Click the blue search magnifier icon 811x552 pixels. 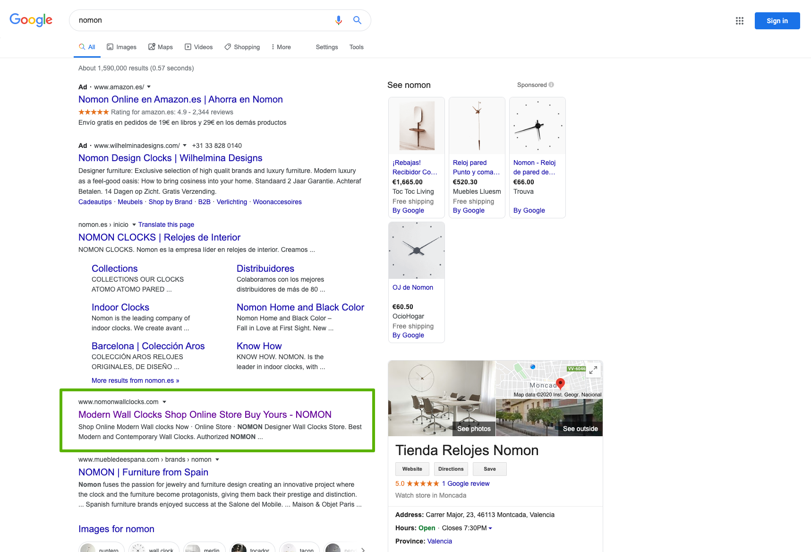[358, 20]
